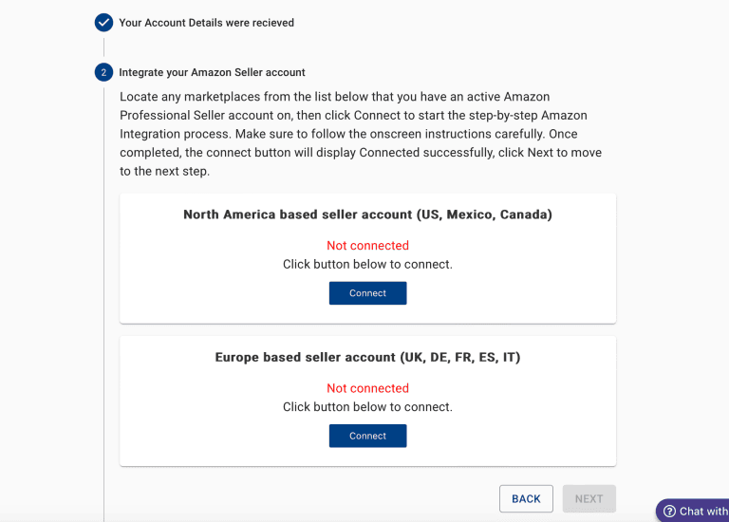
Task: Click Europe 'Not connected' status text
Action: click(367, 388)
